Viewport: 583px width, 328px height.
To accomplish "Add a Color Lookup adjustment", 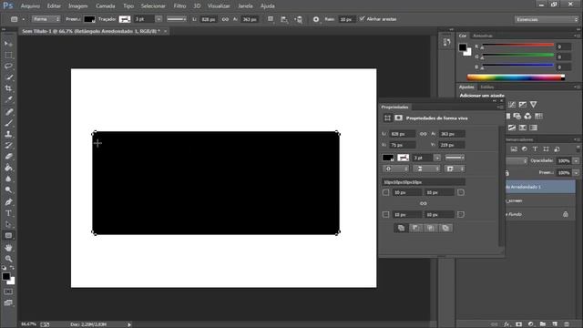I will point(538,117).
